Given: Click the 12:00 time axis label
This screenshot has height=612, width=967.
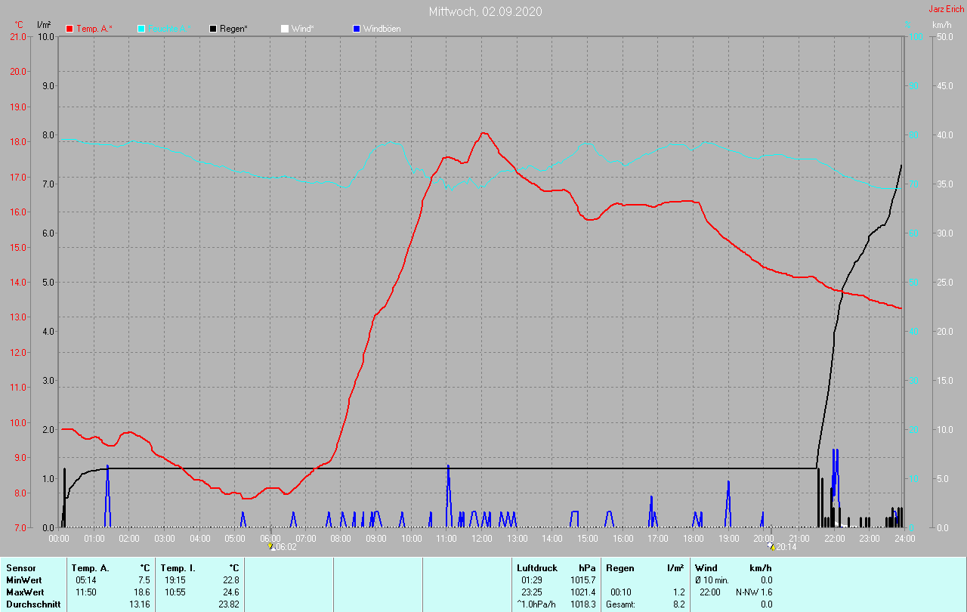Looking at the screenshot, I should (x=482, y=538).
